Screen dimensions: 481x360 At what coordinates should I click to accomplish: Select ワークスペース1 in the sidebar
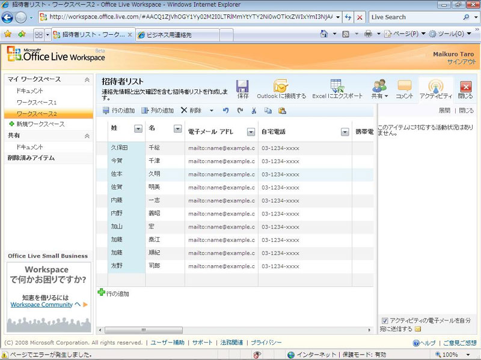[x=37, y=102]
